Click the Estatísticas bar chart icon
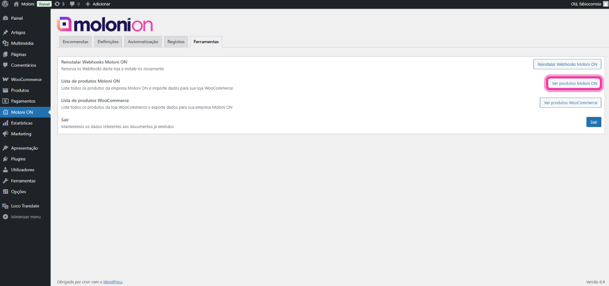The image size is (609, 286). pos(6,123)
